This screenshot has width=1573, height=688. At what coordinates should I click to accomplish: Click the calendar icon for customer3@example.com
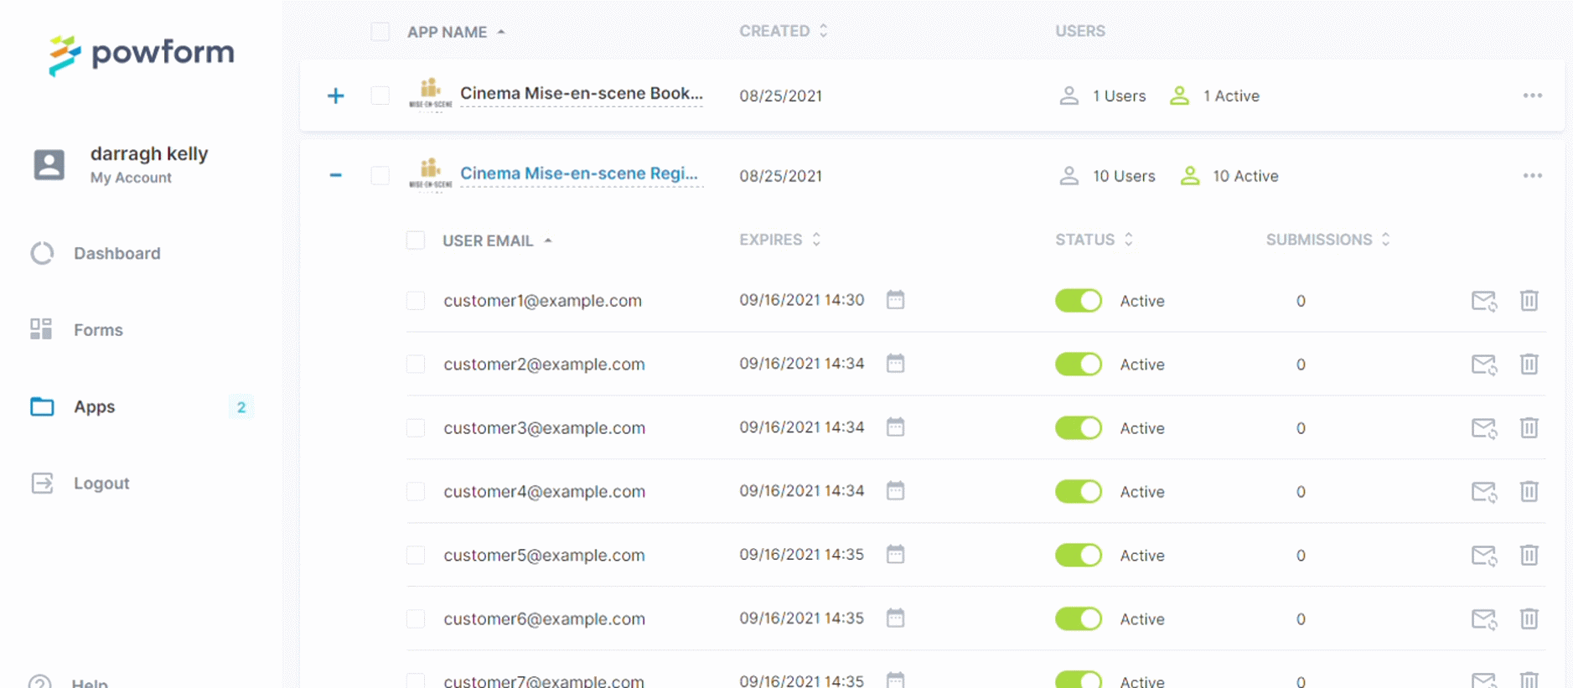[x=895, y=427]
